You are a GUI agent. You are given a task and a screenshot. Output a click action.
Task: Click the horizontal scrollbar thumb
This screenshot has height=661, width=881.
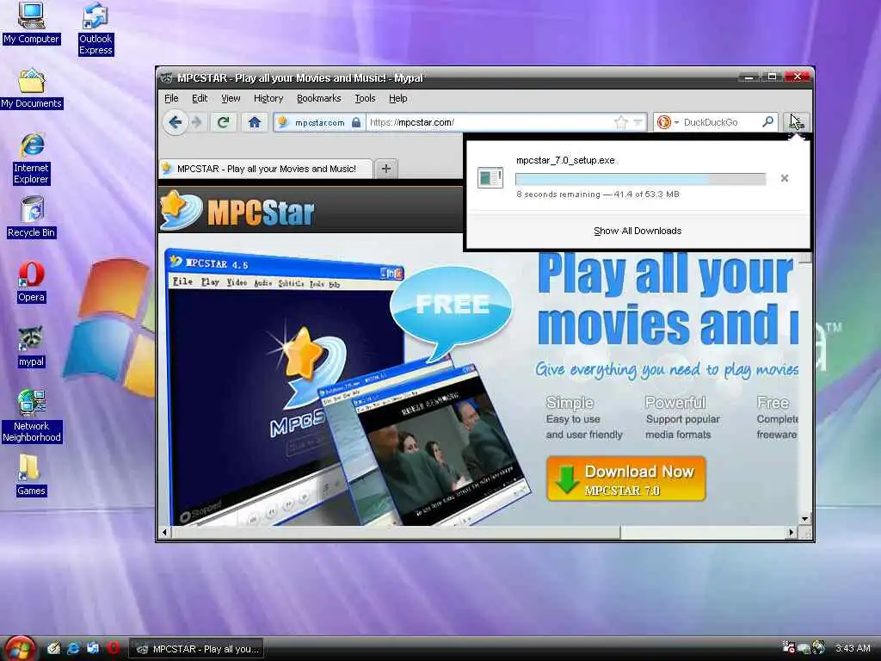pyautogui.click(x=396, y=532)
